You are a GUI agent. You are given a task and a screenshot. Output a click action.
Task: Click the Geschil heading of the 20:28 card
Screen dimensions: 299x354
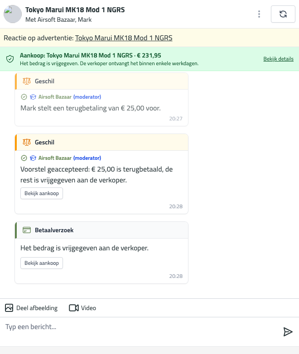[44, 143]
